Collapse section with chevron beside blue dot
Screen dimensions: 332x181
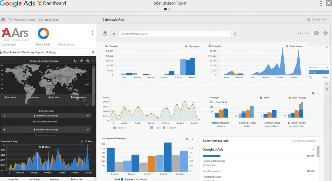click(318, 93)
